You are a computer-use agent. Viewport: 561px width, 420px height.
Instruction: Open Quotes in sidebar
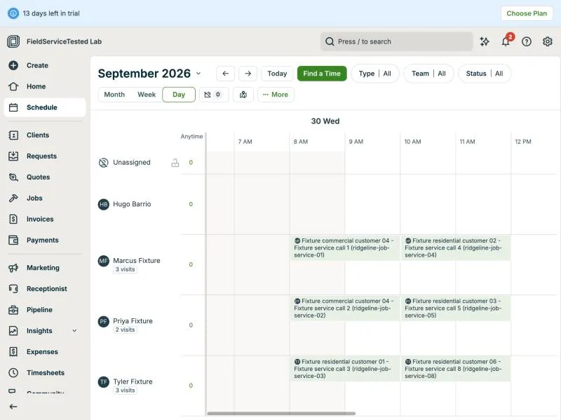(38, 177)
